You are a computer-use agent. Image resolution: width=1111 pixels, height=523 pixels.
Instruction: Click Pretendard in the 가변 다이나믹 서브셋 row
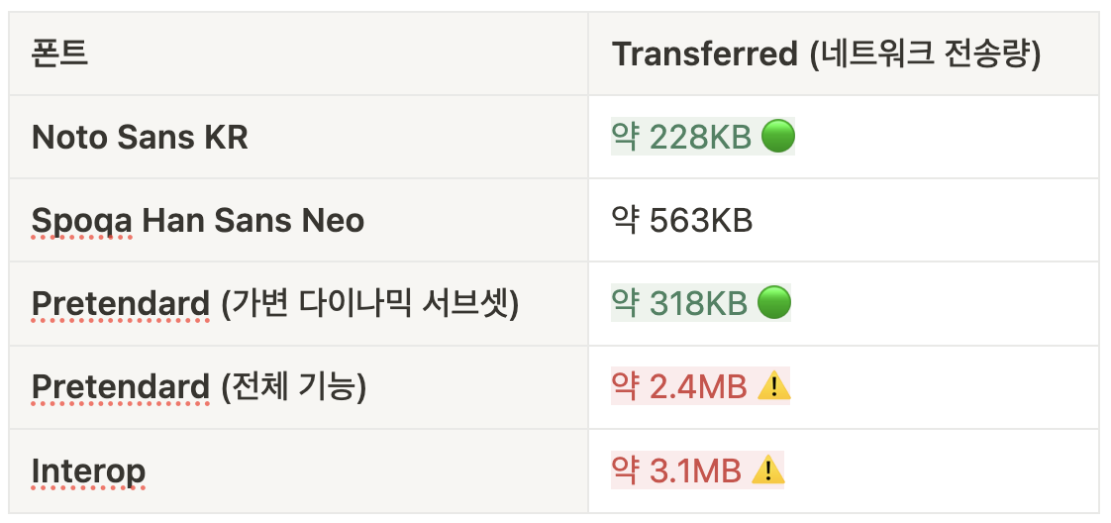click(120, 304)
